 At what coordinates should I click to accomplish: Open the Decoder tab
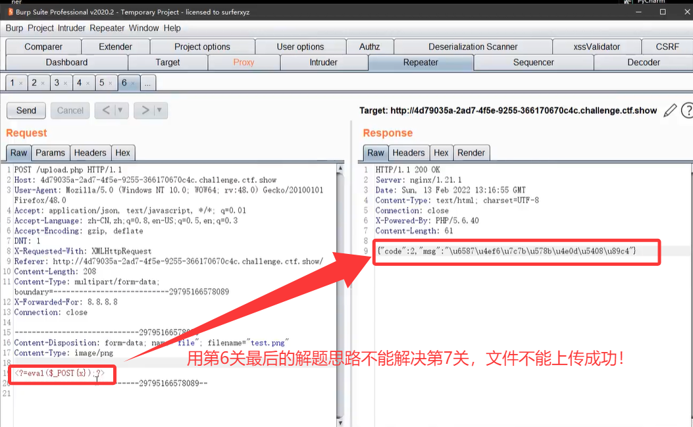[644, 63]
